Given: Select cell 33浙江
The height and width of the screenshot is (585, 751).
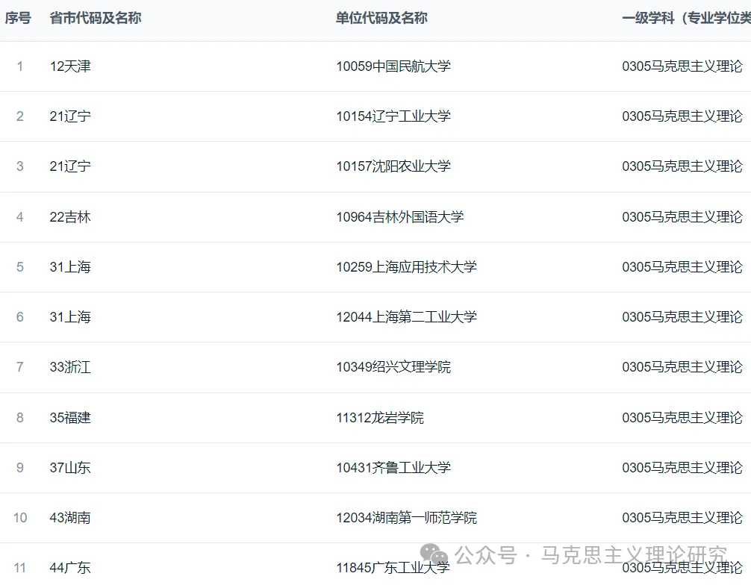Looking at the screenshot, I should pos(70,367).
